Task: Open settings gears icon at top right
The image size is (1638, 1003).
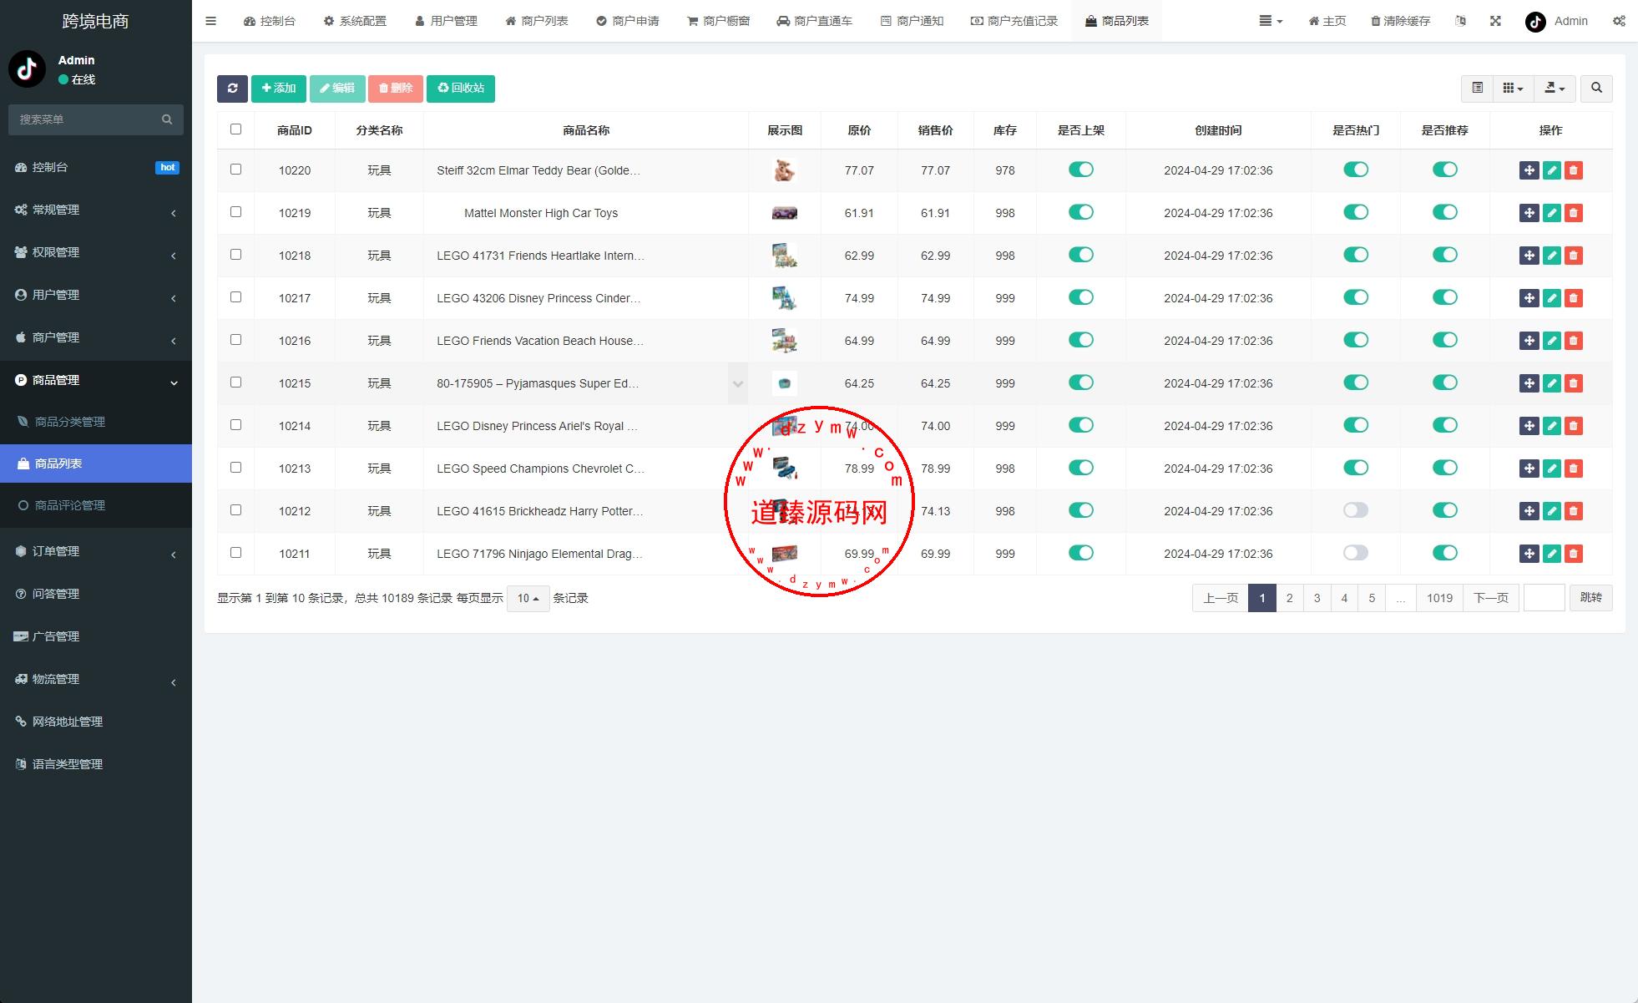Action: [x=1619, y=21]
